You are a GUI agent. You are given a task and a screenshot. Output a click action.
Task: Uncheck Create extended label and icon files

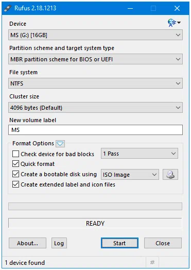[x=15, y=184]
